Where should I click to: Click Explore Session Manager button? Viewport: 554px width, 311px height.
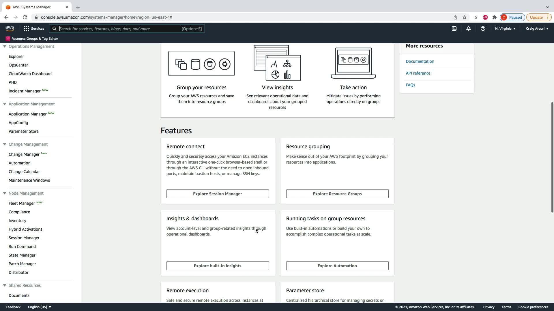[x=217, y=194]
